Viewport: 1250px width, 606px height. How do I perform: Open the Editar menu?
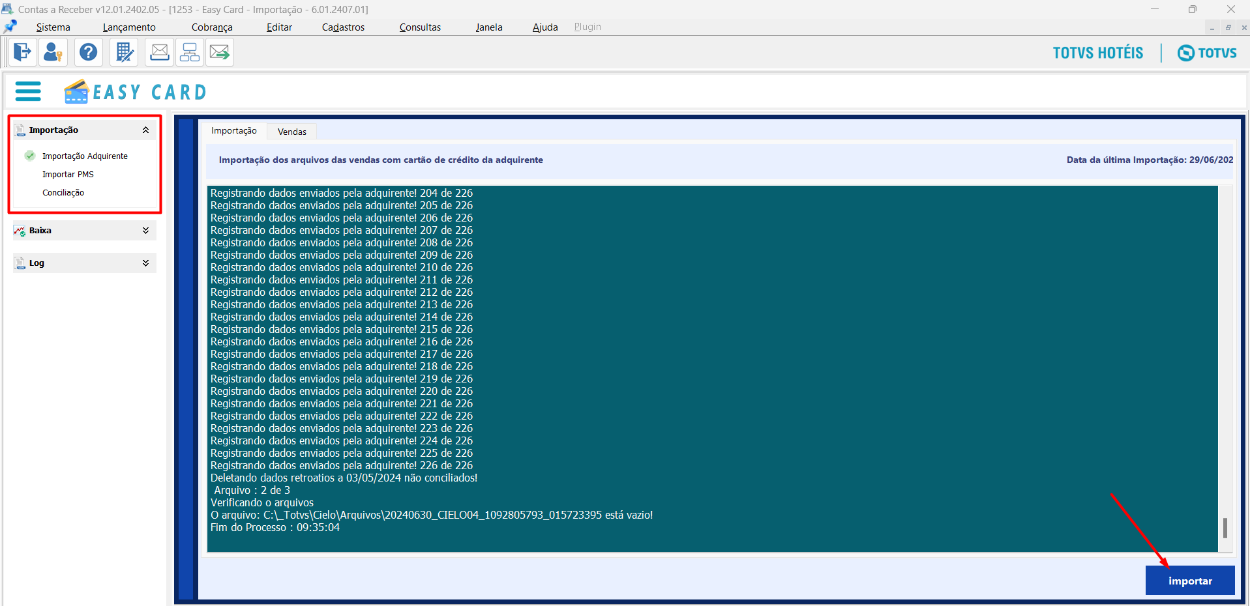[279, 27]
